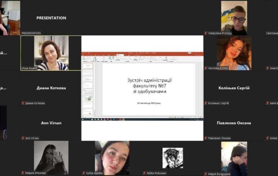
Task: Open Windows Start button in shared taskbar
Action: point(83,119)
